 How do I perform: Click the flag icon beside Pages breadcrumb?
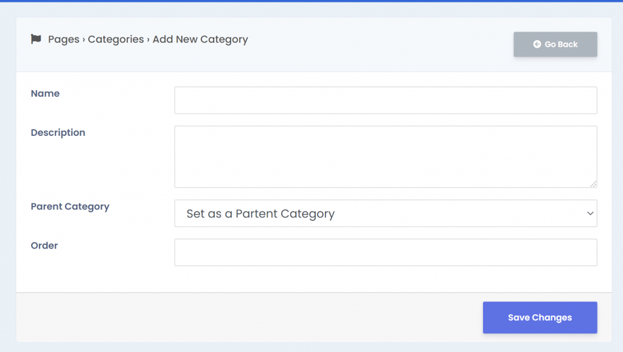[36, 39]
